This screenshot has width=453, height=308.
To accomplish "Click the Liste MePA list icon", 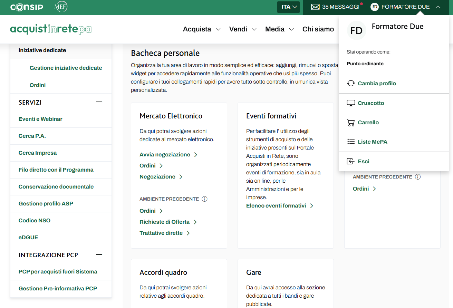I will click(351, 142).
